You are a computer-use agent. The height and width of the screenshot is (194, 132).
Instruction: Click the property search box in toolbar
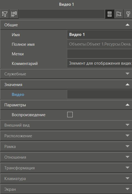(62, 14)
